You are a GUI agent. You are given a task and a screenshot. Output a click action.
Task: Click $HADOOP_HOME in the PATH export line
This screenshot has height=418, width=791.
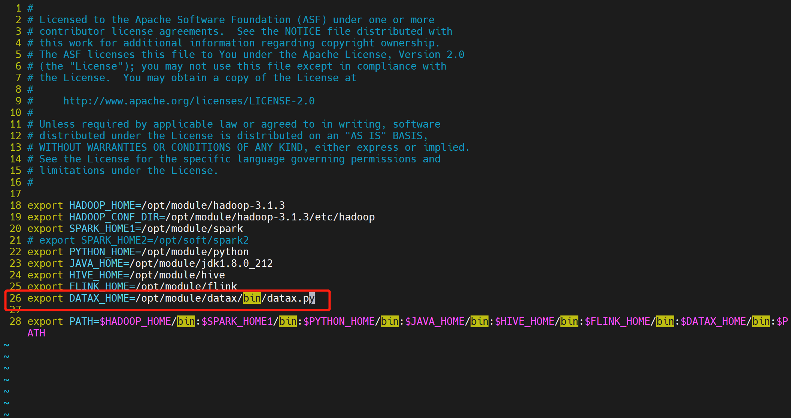tap(135, 321)
